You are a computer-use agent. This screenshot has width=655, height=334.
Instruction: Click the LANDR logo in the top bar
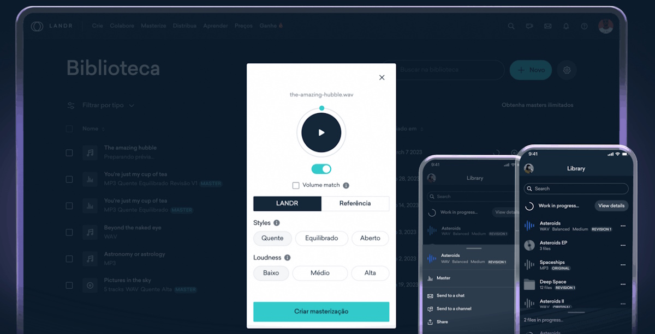(52, 26)
